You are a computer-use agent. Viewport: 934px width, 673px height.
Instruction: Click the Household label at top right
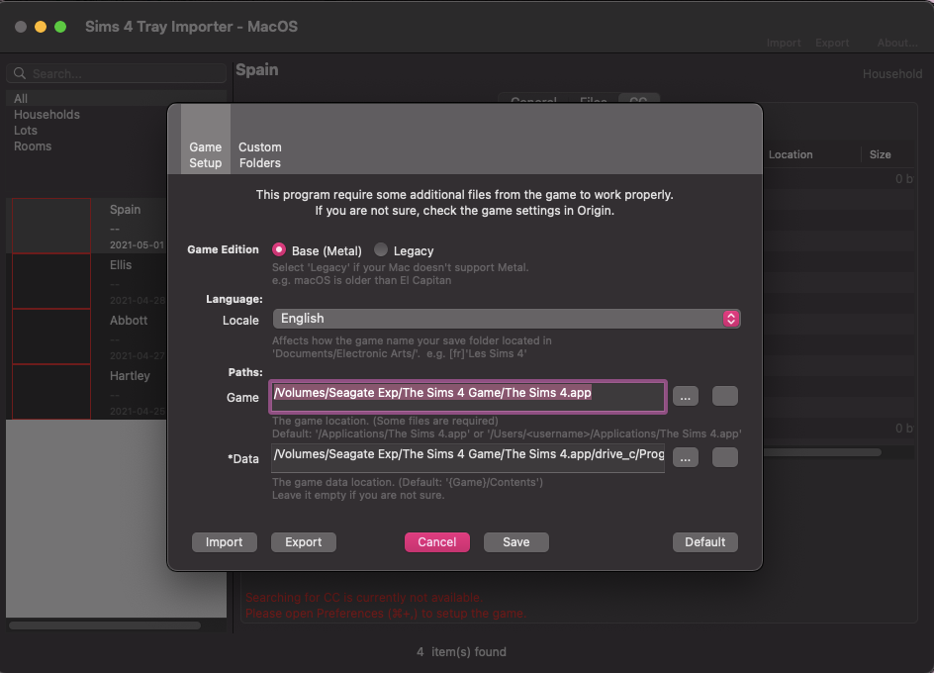pos(892,74)
